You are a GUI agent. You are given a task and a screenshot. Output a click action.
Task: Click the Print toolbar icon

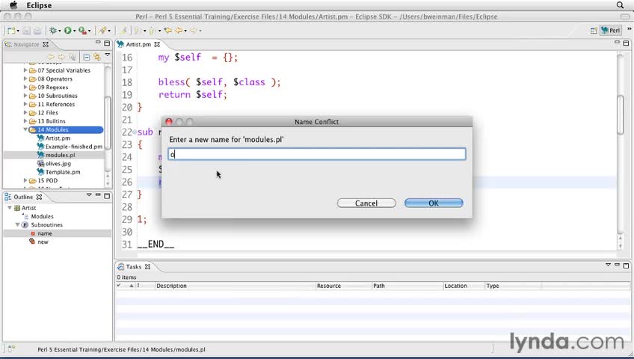pyautogui.click(x=37, y=31)
